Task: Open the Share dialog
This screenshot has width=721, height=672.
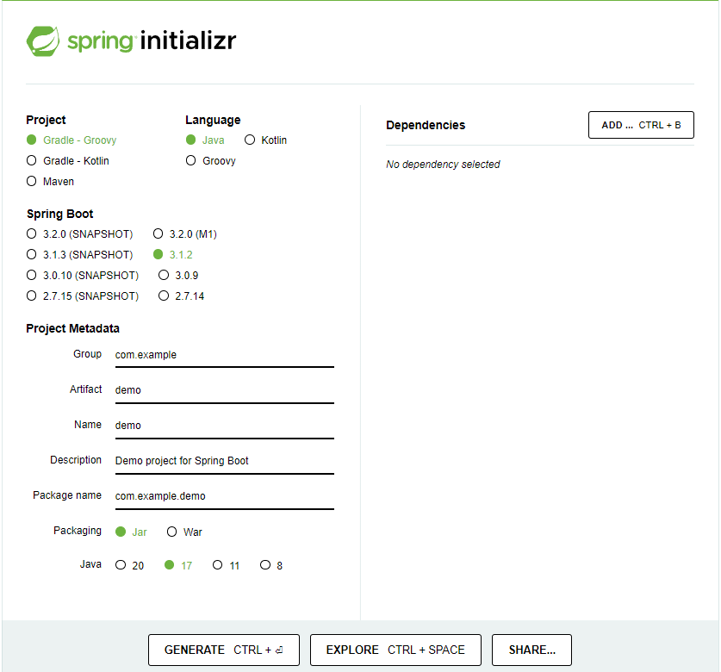Action: (x=532, y=650)
